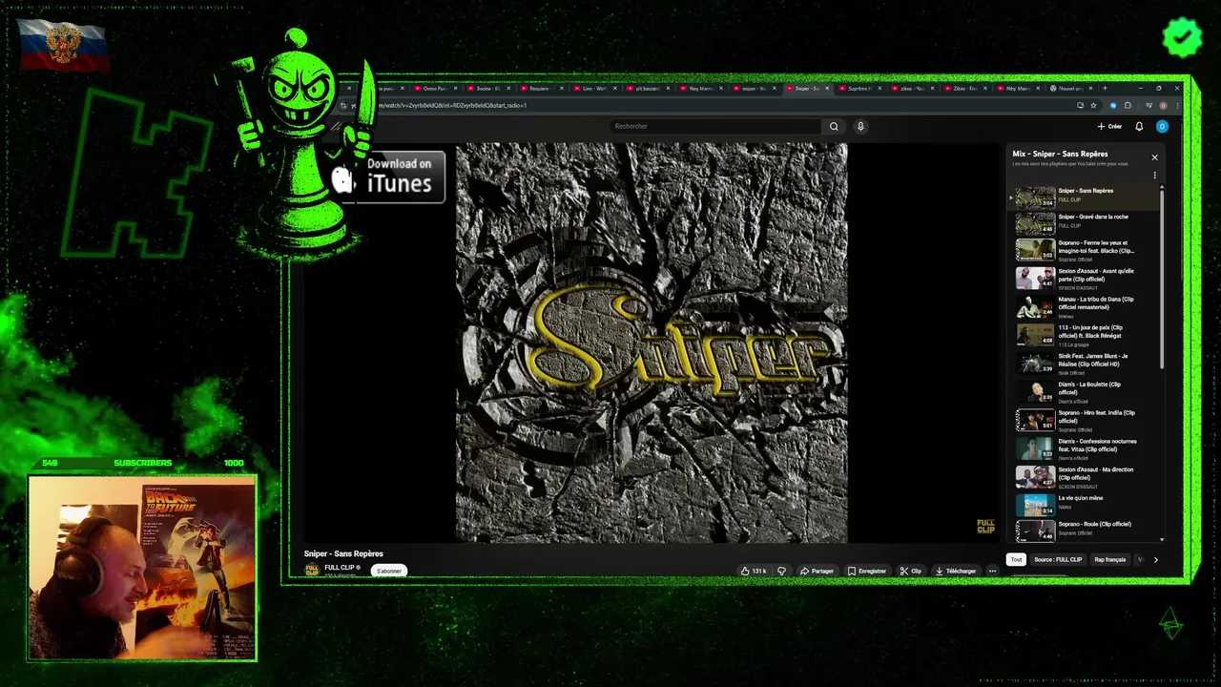Close the Mix playlist panel
Screen dimensions: 1221x687
coord(1154,157)
